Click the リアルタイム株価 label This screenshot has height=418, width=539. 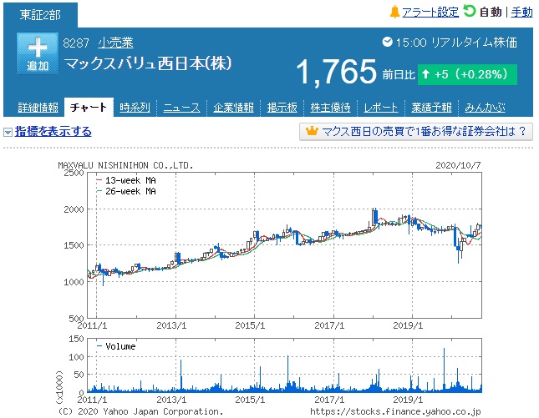(475, 43)
